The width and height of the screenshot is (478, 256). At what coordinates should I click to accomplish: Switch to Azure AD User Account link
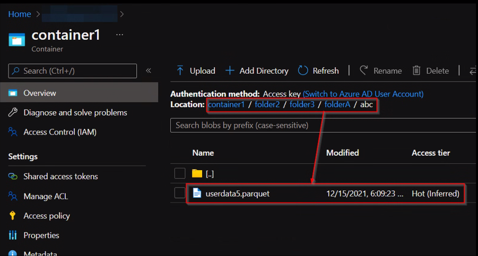coord(363,94)
